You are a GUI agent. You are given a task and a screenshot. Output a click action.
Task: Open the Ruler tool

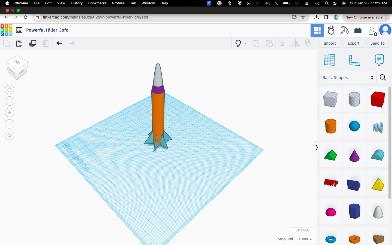tap(354, 60)
